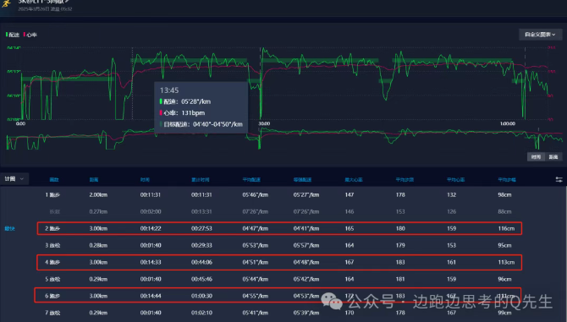
Task: Toggle the 心率 heart rate series in legend
Action: click(30, 35)
